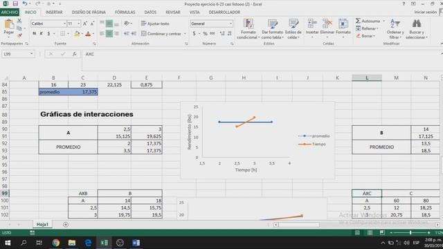The height and width of the screenshot is (249, 443).
Task: Select the Hoja1 sheet tab
Action: [42, 224]
